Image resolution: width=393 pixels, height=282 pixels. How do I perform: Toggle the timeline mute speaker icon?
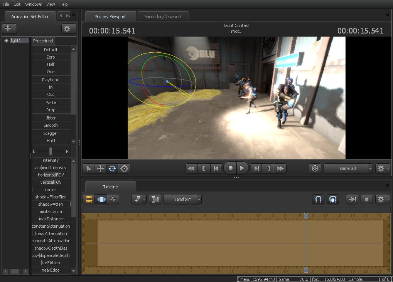coord(367,199)
